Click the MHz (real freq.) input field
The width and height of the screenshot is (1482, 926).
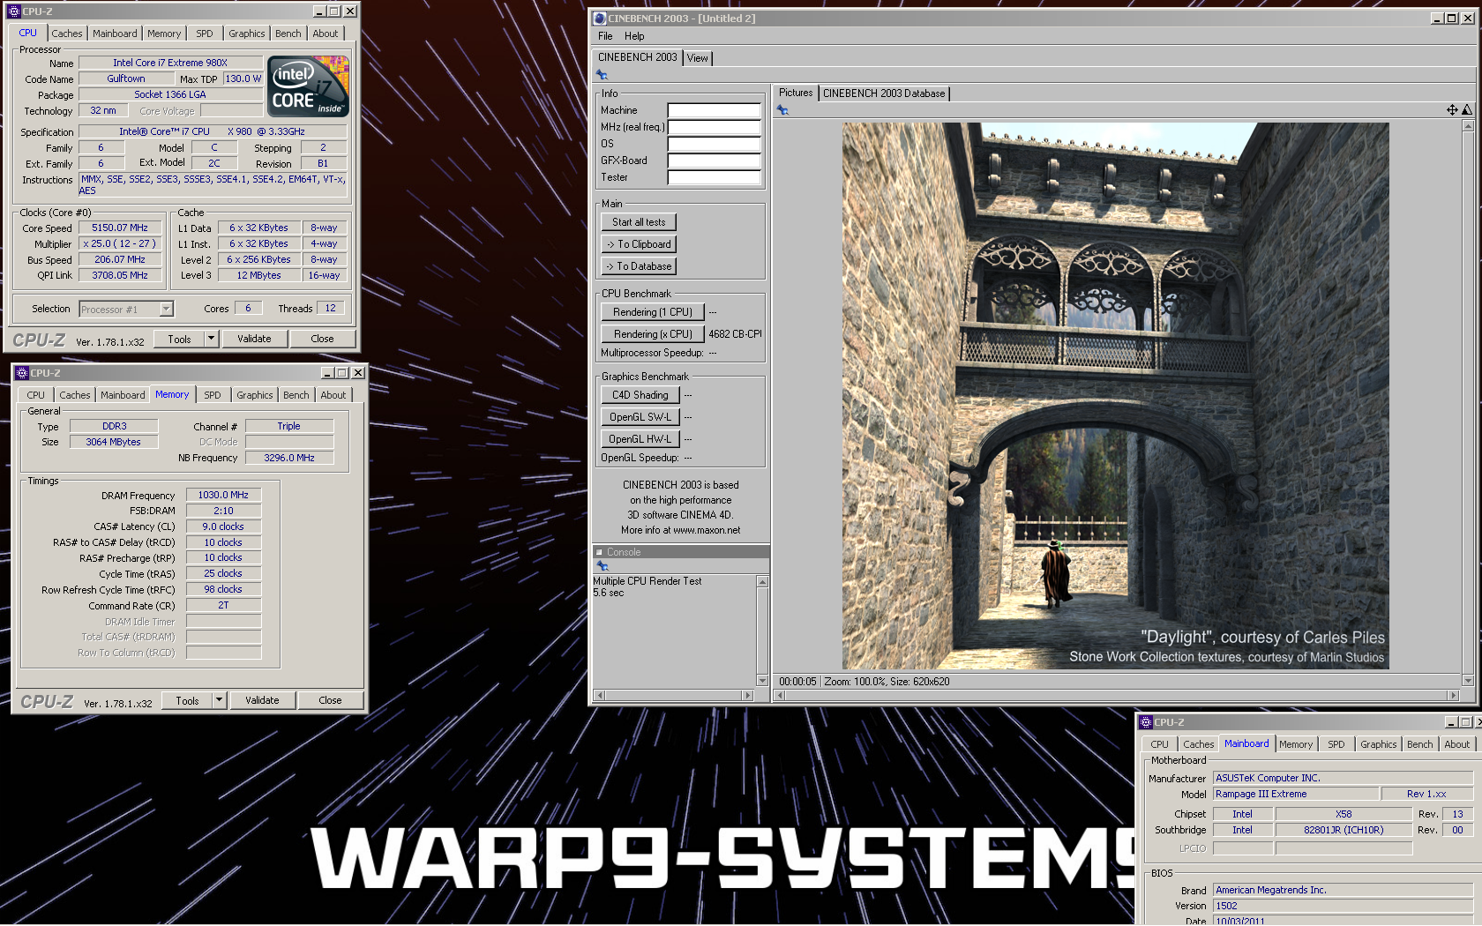coord(714,127)
